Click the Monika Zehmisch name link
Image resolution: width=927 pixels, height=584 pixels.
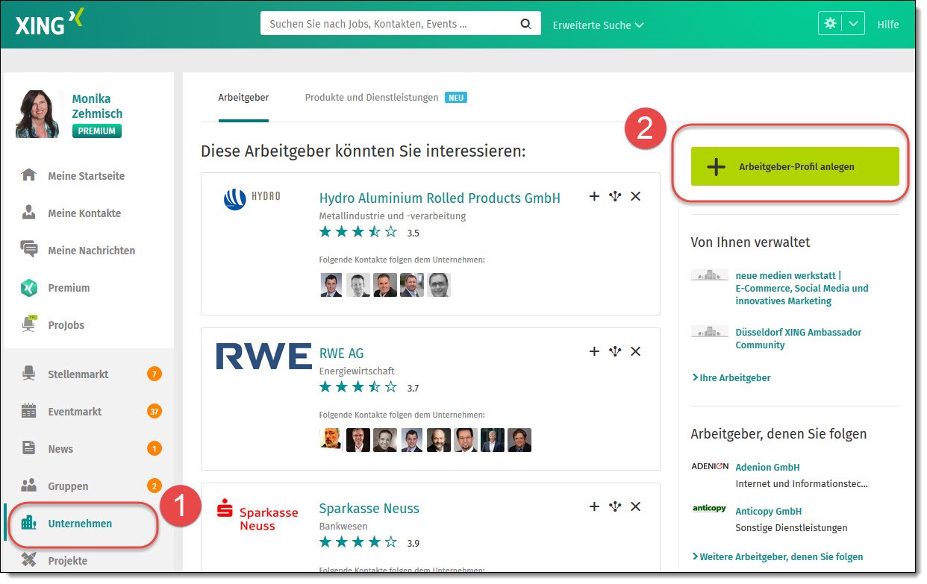click(x=97, y=106)
